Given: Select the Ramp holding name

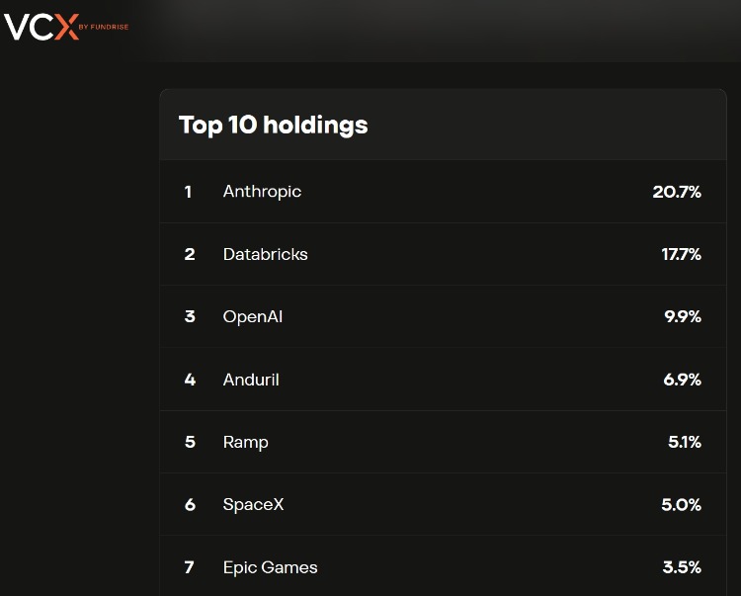Looking at the screenshot, I should point(245,442).
